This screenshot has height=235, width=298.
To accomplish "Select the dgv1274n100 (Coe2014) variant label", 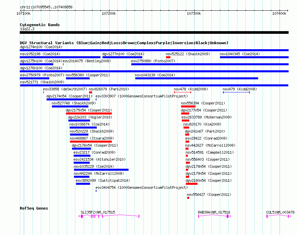I will coord(41,47).
